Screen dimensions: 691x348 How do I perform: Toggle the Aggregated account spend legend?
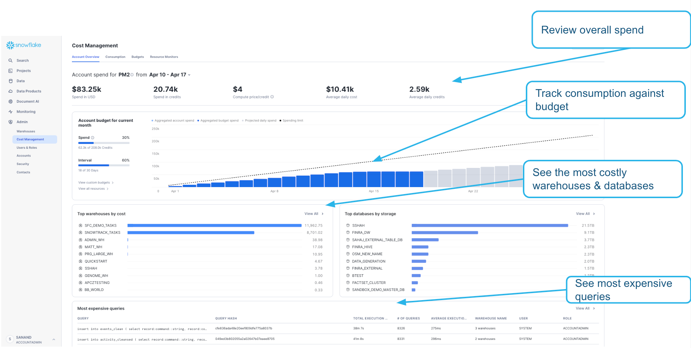point(173,120)
